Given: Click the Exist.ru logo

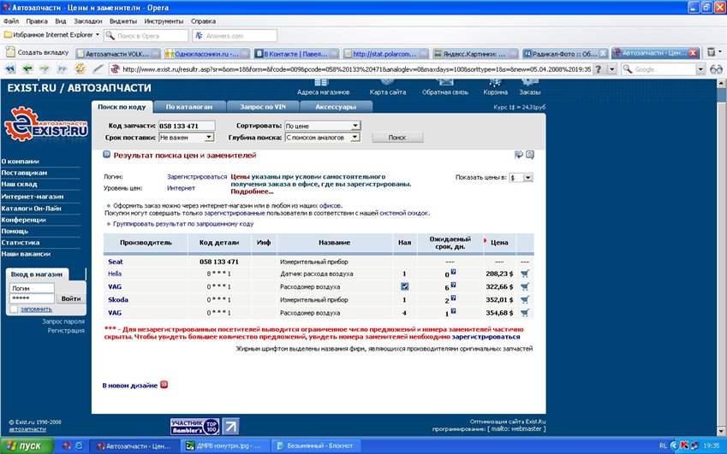Looking at the screenshot, I should pos(45,124).
